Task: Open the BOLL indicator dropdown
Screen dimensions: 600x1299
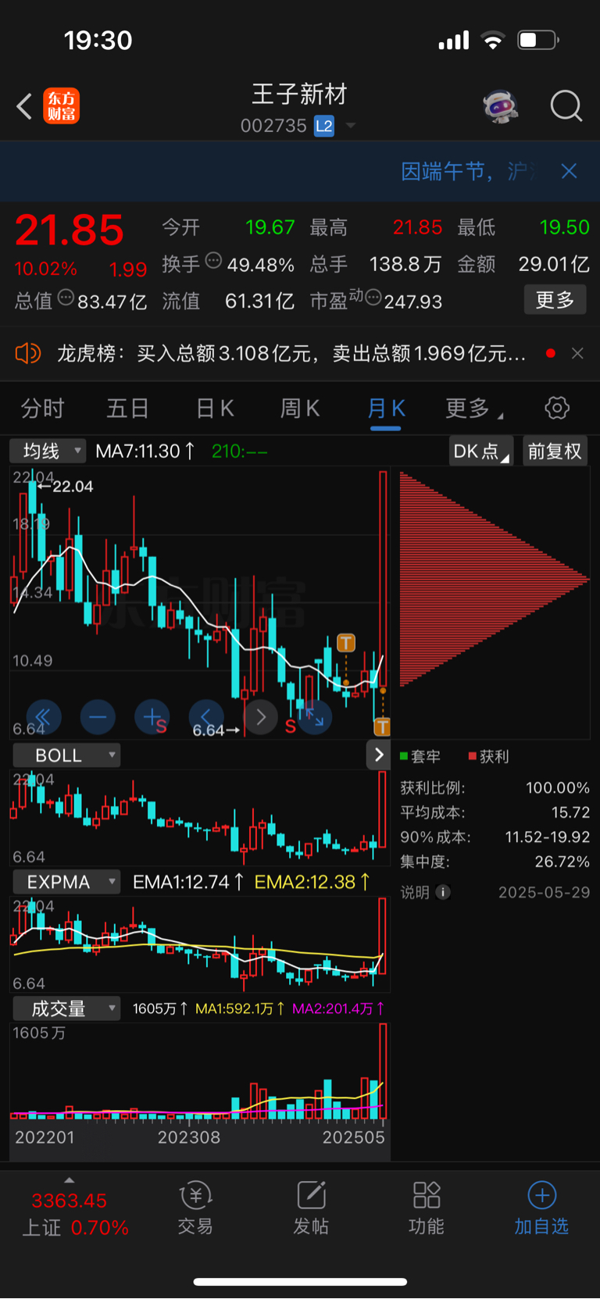Action: tap(66, 755)
